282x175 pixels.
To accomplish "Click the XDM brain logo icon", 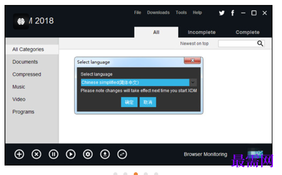I will pyautogui.click(x=21, y=21).
